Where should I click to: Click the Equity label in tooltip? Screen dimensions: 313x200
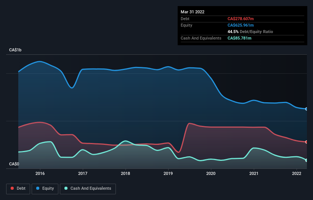pos(186,25)
